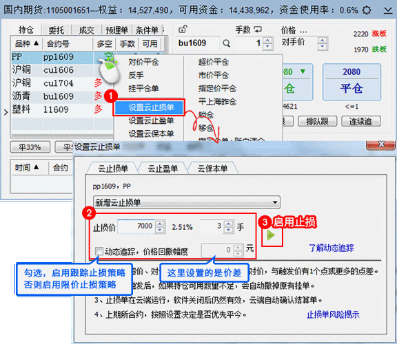The width and height of the screenshot is (397, 344).
Task: Click the 2220 涨板 limit-up price
Action: [x=370, y=34]
